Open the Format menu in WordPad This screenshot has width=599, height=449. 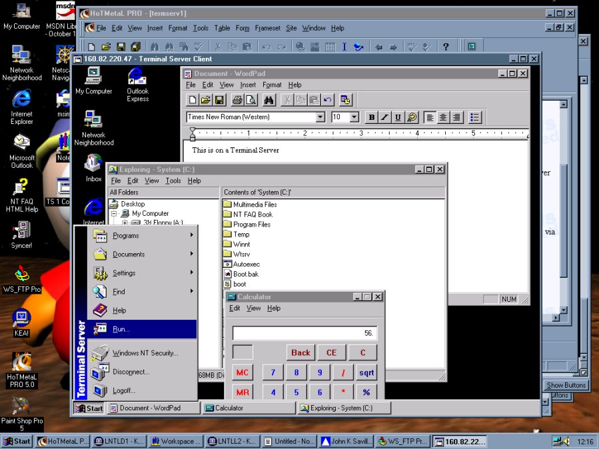coord(272,85)
